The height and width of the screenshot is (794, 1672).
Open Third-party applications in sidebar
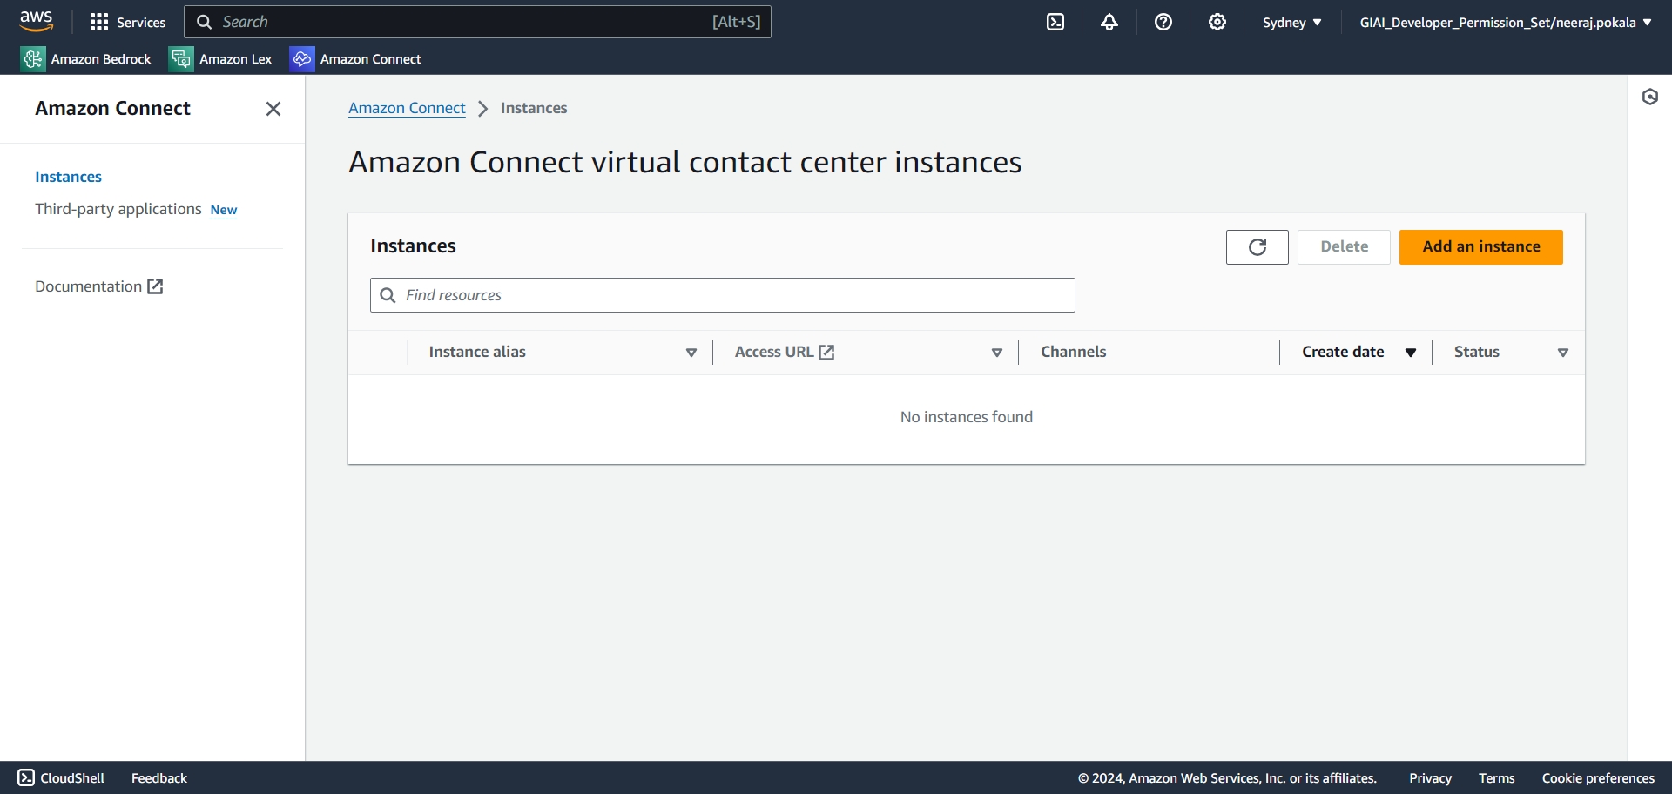[x=118, y=209]
